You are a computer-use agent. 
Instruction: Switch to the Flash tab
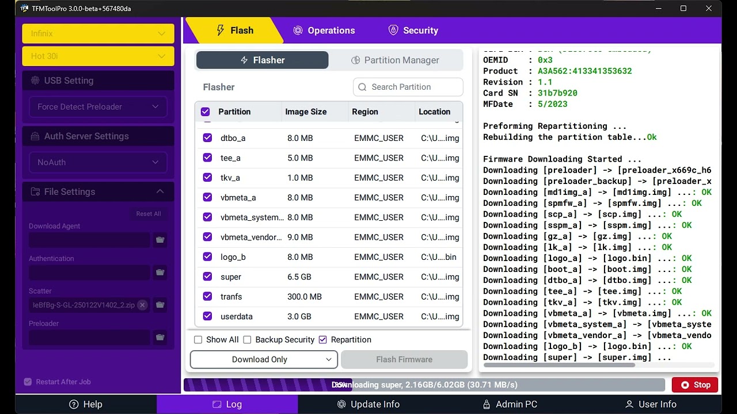[x=234, y=30]
